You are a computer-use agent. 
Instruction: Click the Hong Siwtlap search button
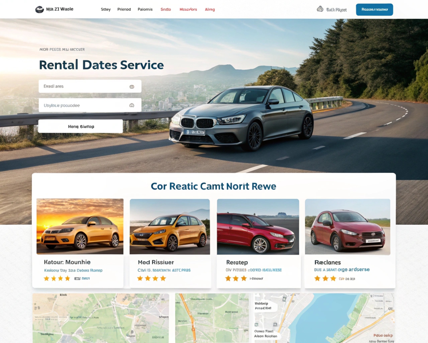[x=81, y=126]
